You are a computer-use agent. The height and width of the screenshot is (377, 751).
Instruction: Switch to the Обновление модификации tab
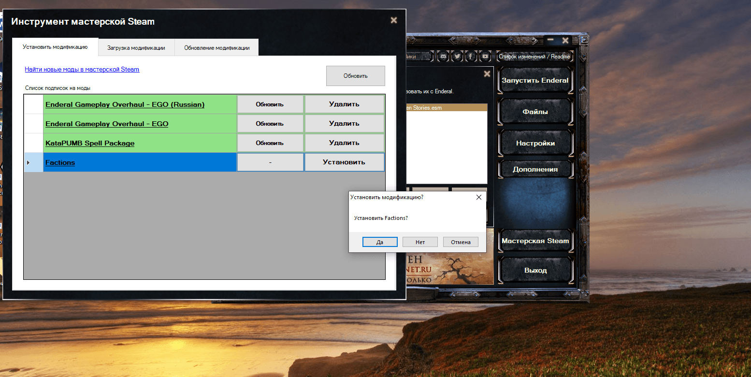pyautogui.click(x=217, y=48)
